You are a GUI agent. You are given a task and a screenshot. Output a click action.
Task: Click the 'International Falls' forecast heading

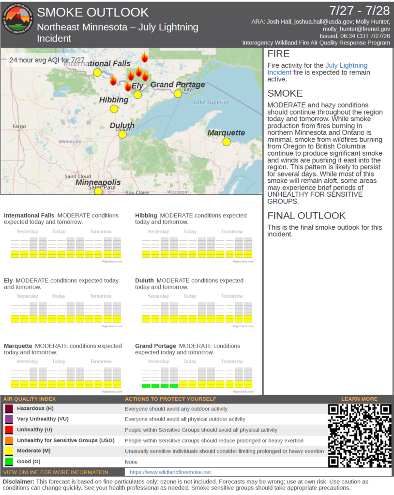[x=29, y=215]
